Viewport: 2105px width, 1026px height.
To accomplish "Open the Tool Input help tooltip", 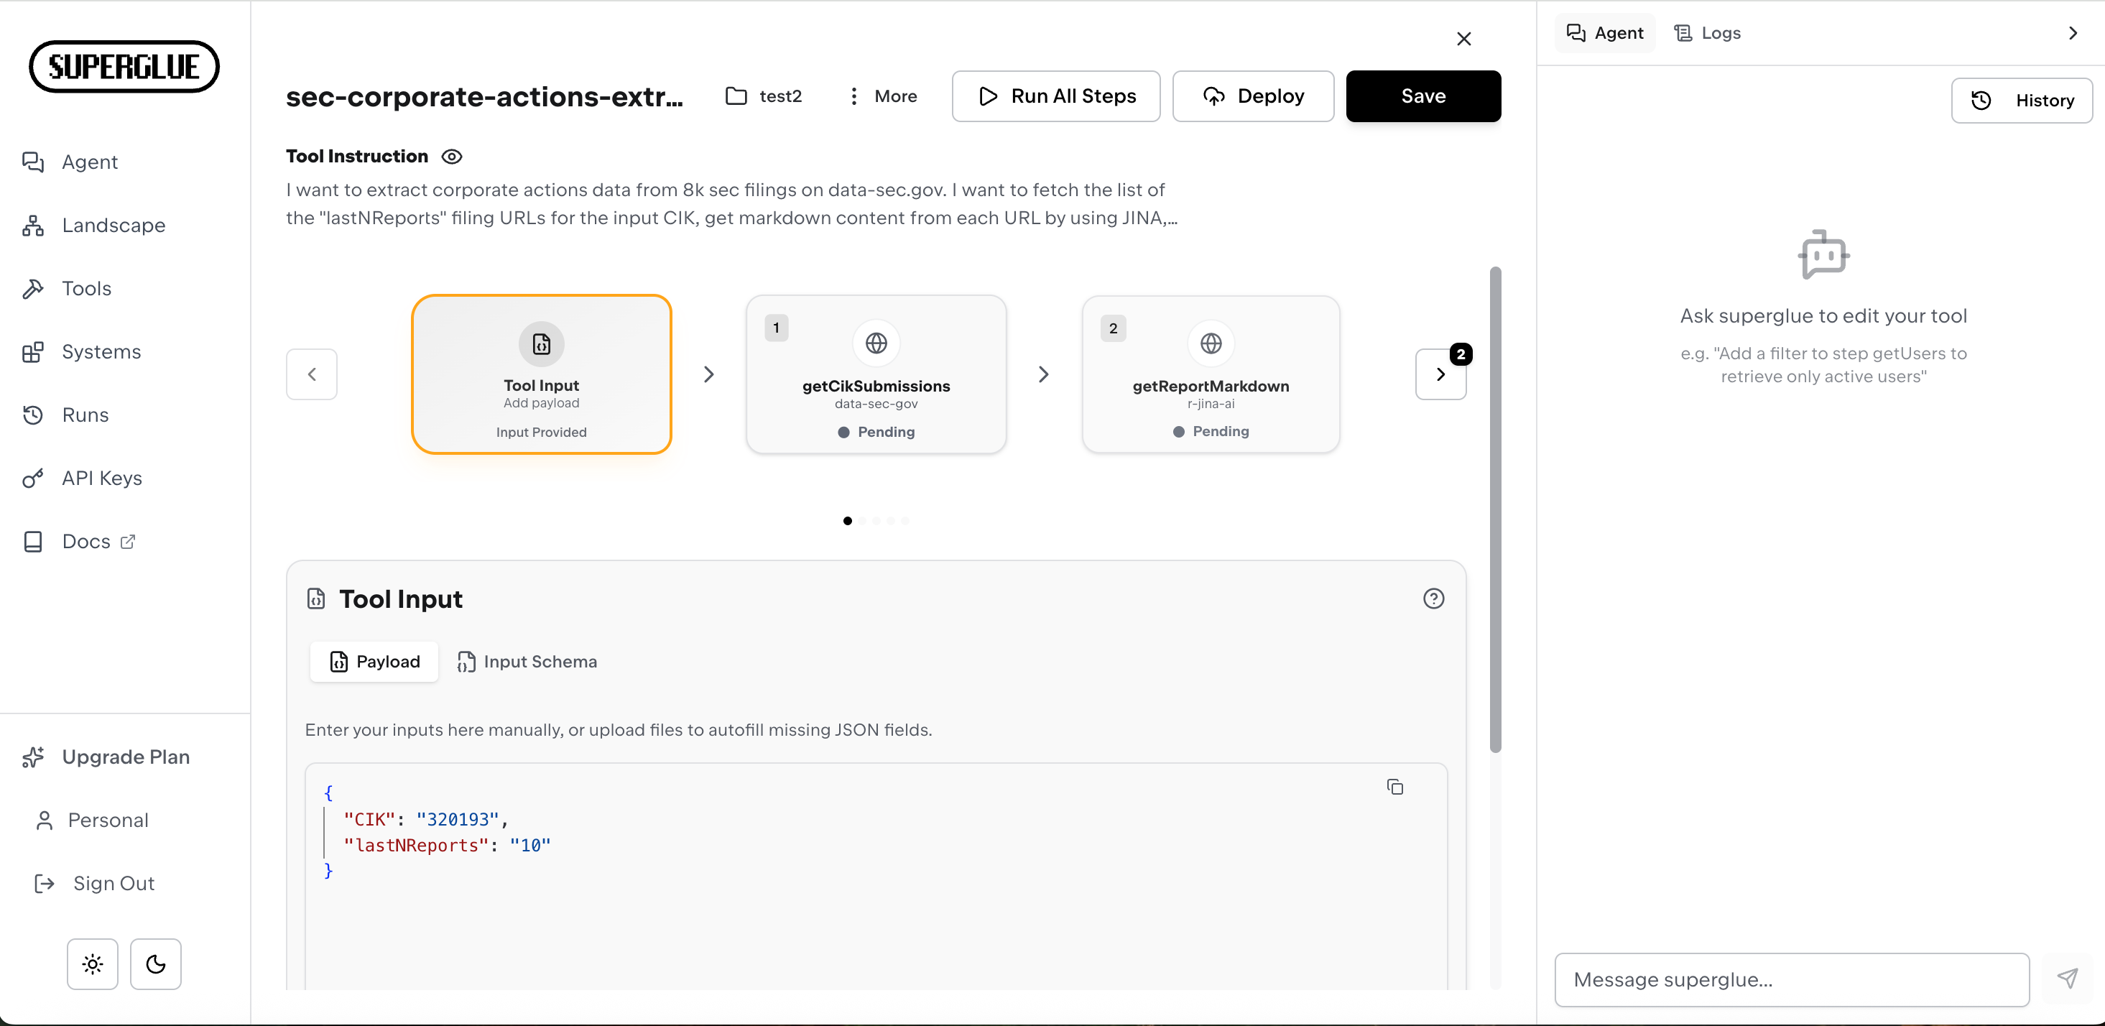I will coord(1434,598).
